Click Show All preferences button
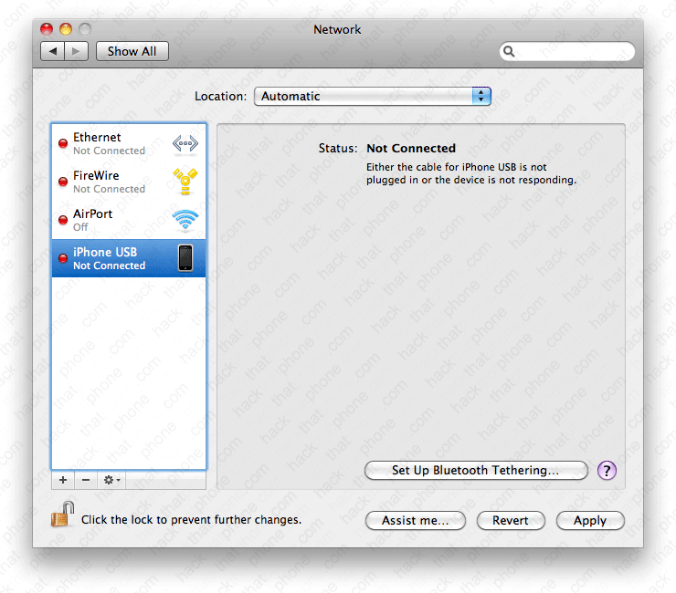The width and height of the screenshot is (676, 593). pyautogui.click(x=132, y=52)
